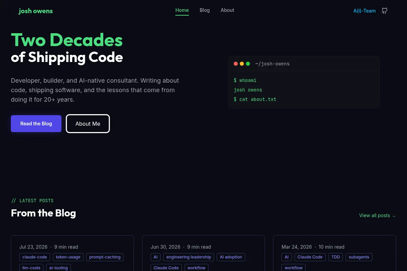The image size is (407, 271).
Task: Visit the A(i)-Team link
Action: [x=365, y=11]
